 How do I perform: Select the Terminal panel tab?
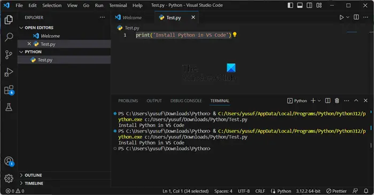[x=220, y=101]
